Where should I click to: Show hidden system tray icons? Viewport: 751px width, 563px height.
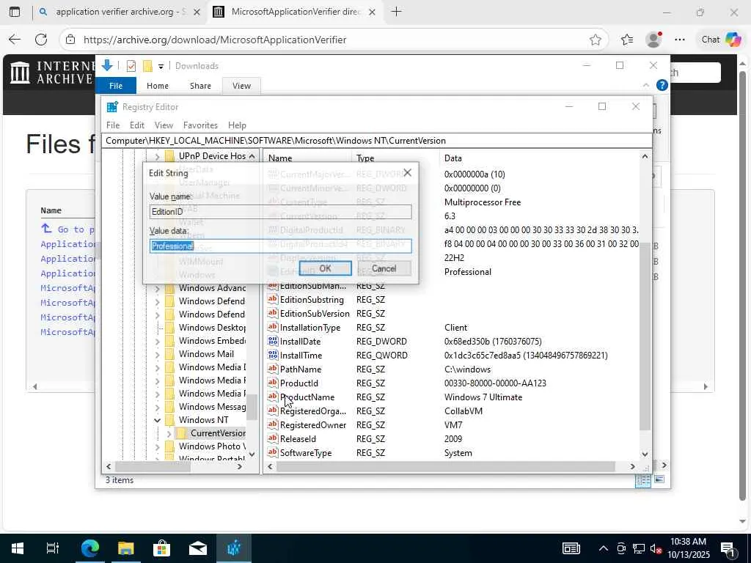tap(604, 548)
